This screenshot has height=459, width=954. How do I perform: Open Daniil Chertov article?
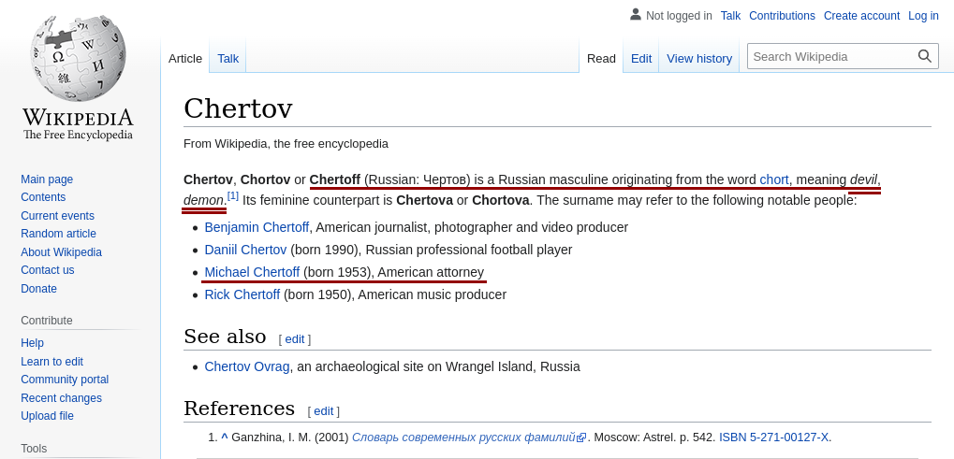(x=246, y=250)
